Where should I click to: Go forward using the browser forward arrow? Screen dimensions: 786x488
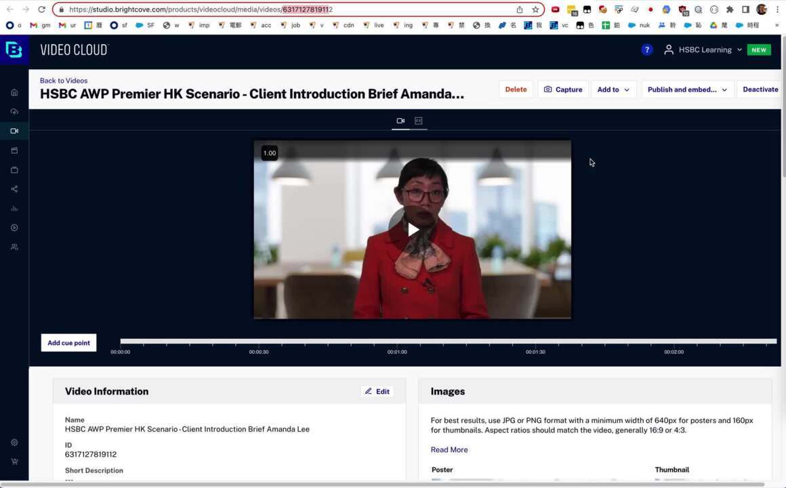click(26, 9)
